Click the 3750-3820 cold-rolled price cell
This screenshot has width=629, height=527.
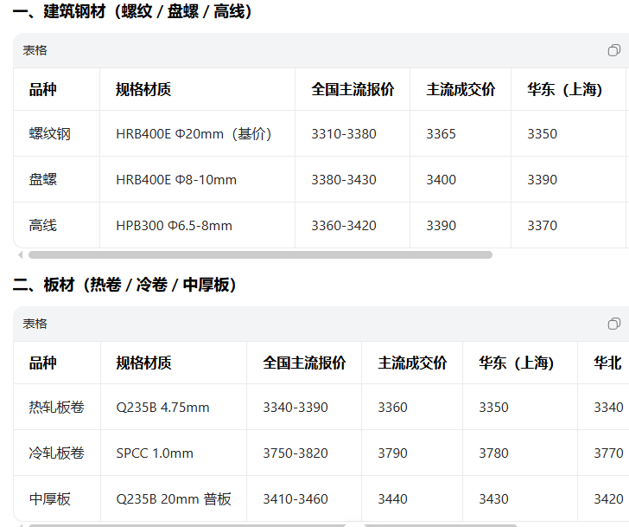coord(295,453)
